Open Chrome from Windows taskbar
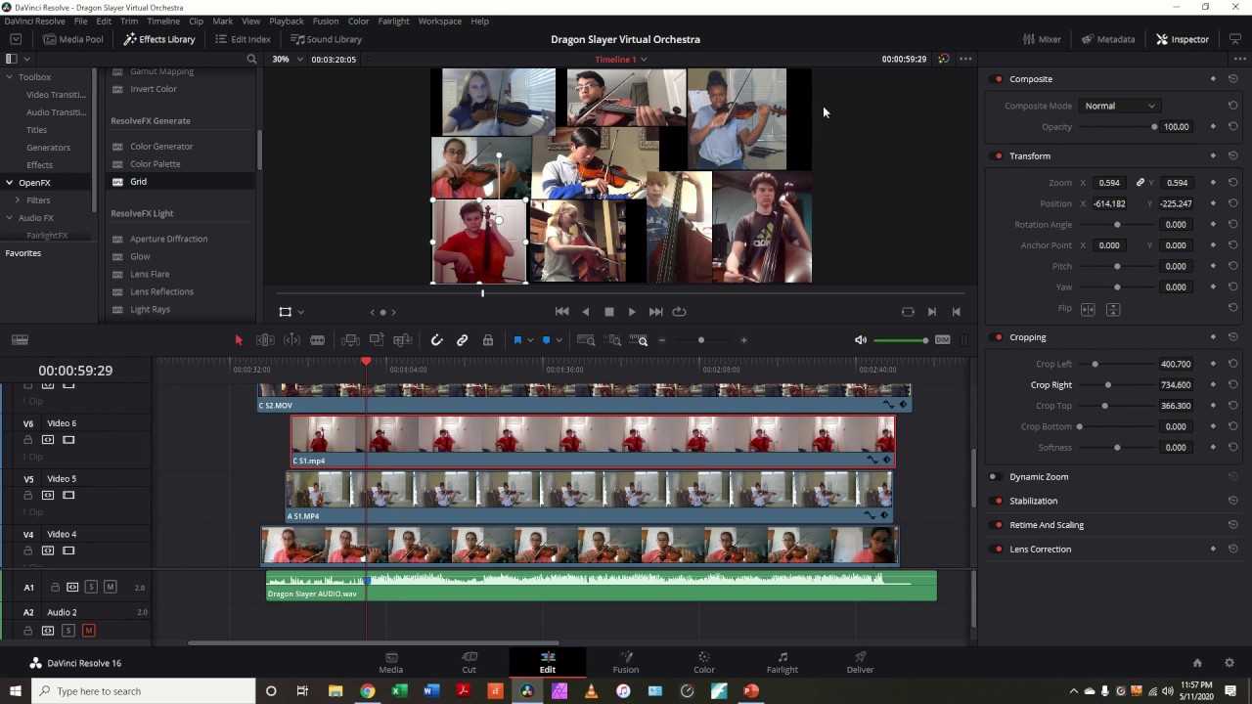 (x=367, y=691)
